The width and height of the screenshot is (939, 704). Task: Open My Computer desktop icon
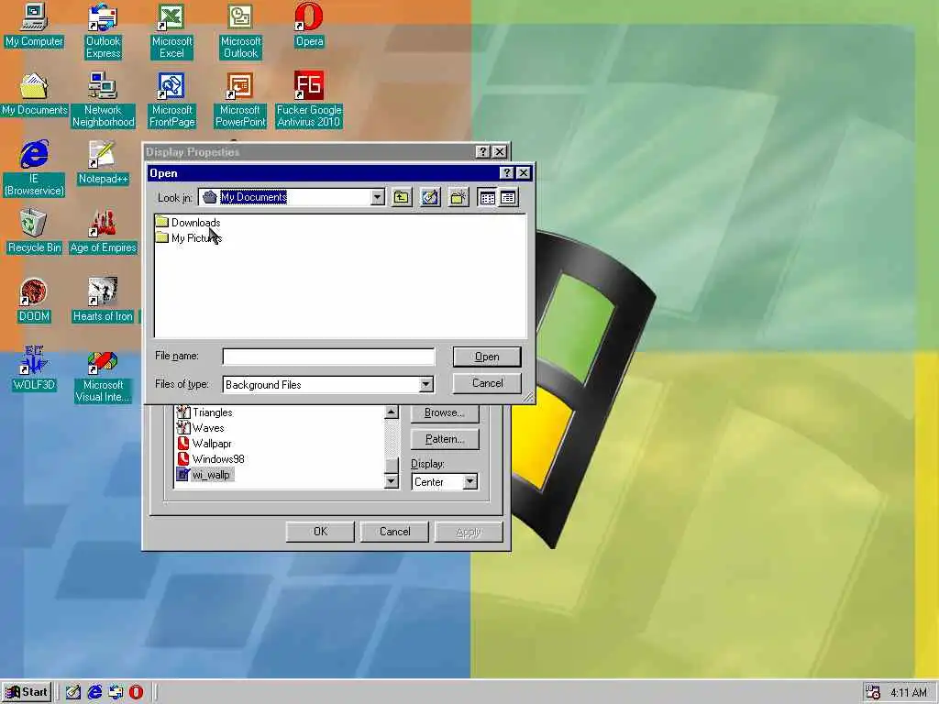pos(34,26)
